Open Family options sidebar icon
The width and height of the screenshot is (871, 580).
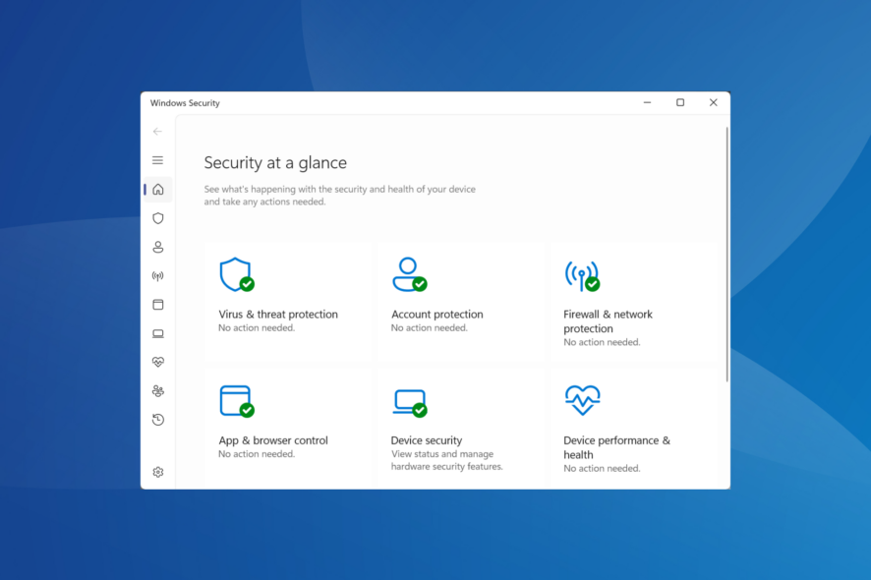coord(158,391)
